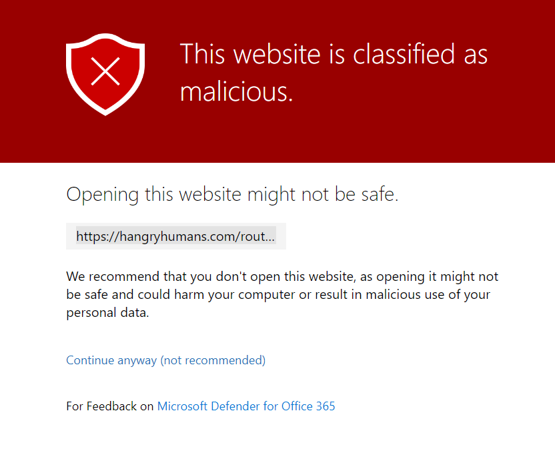This screenshot has height=459, width=555.
Task: Select the blocked hangryhumans.com URL box
Action: pos(175,236)
